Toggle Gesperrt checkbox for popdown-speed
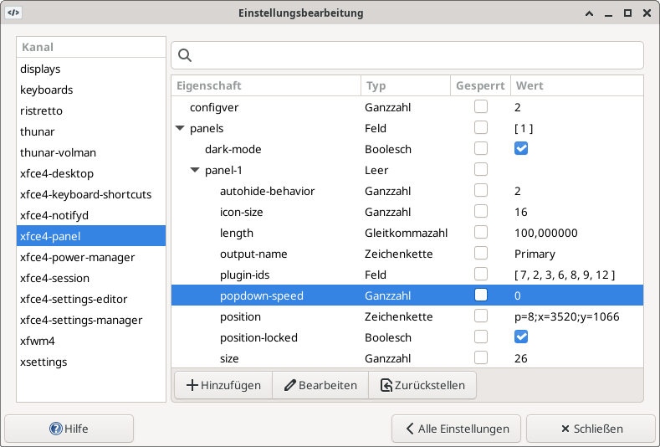Image resolution: width=660 pixels, height=447 pixels. (x=481, y=295)
